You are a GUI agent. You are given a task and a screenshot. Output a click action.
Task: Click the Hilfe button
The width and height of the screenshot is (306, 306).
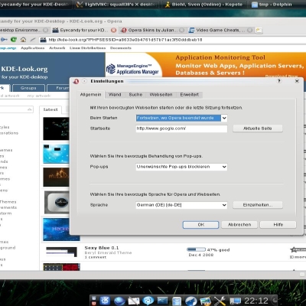click(278, 225)
